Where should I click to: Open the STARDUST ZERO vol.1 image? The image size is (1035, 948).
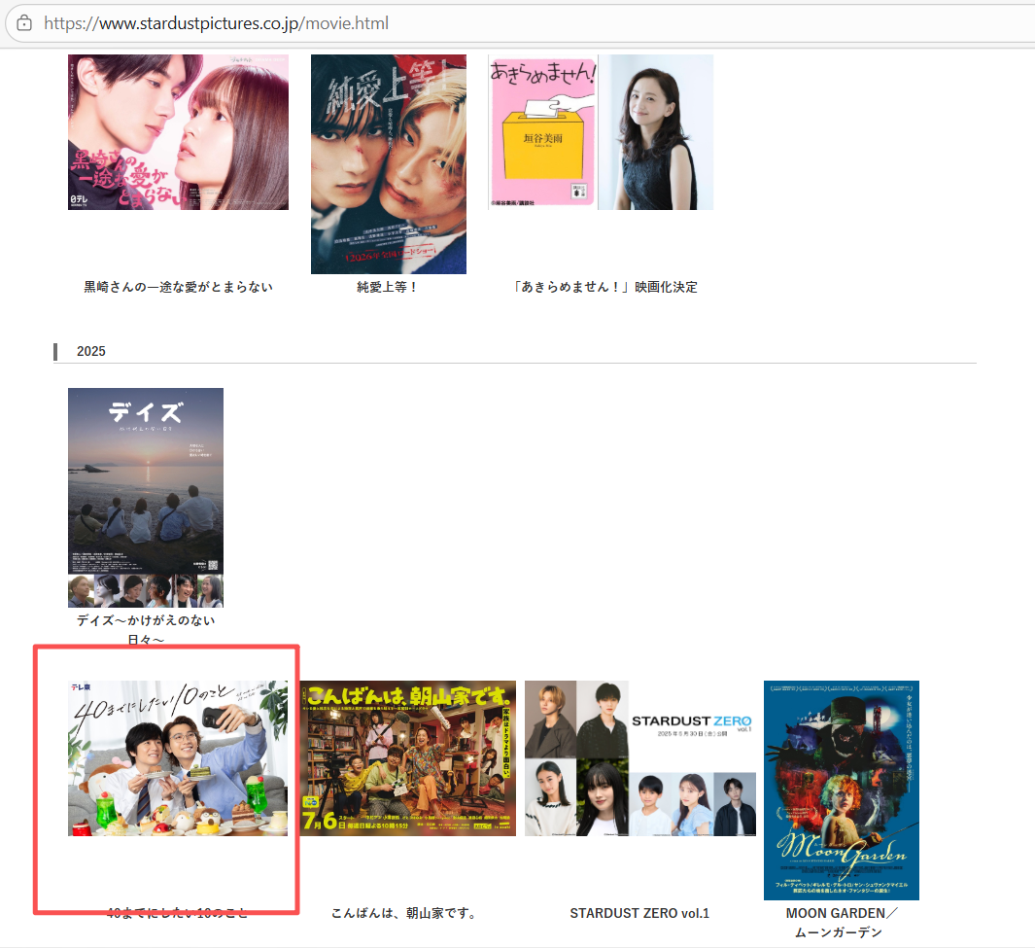pyautogui.click(x=640, y=758)
